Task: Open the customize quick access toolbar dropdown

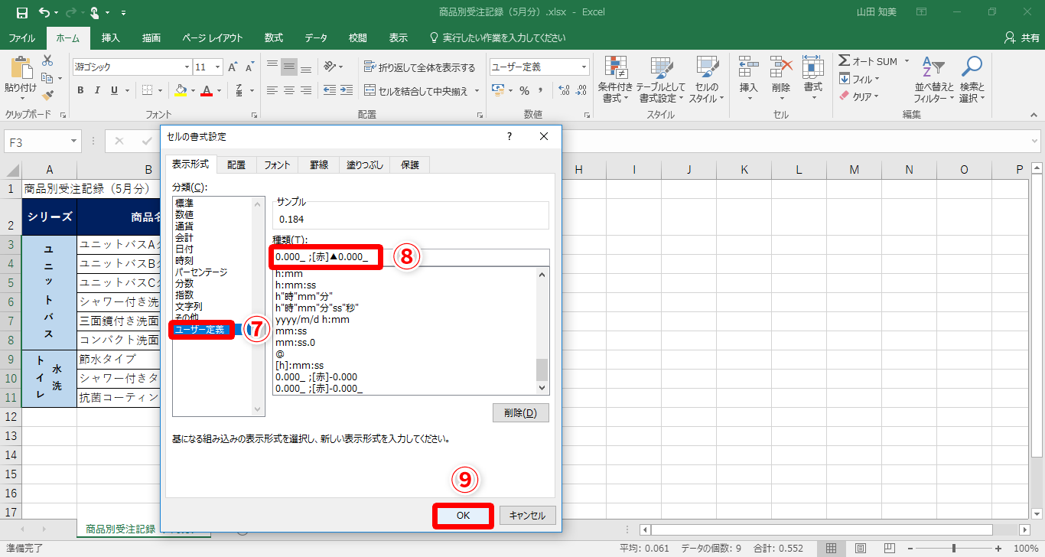Action: pos(124,13)
